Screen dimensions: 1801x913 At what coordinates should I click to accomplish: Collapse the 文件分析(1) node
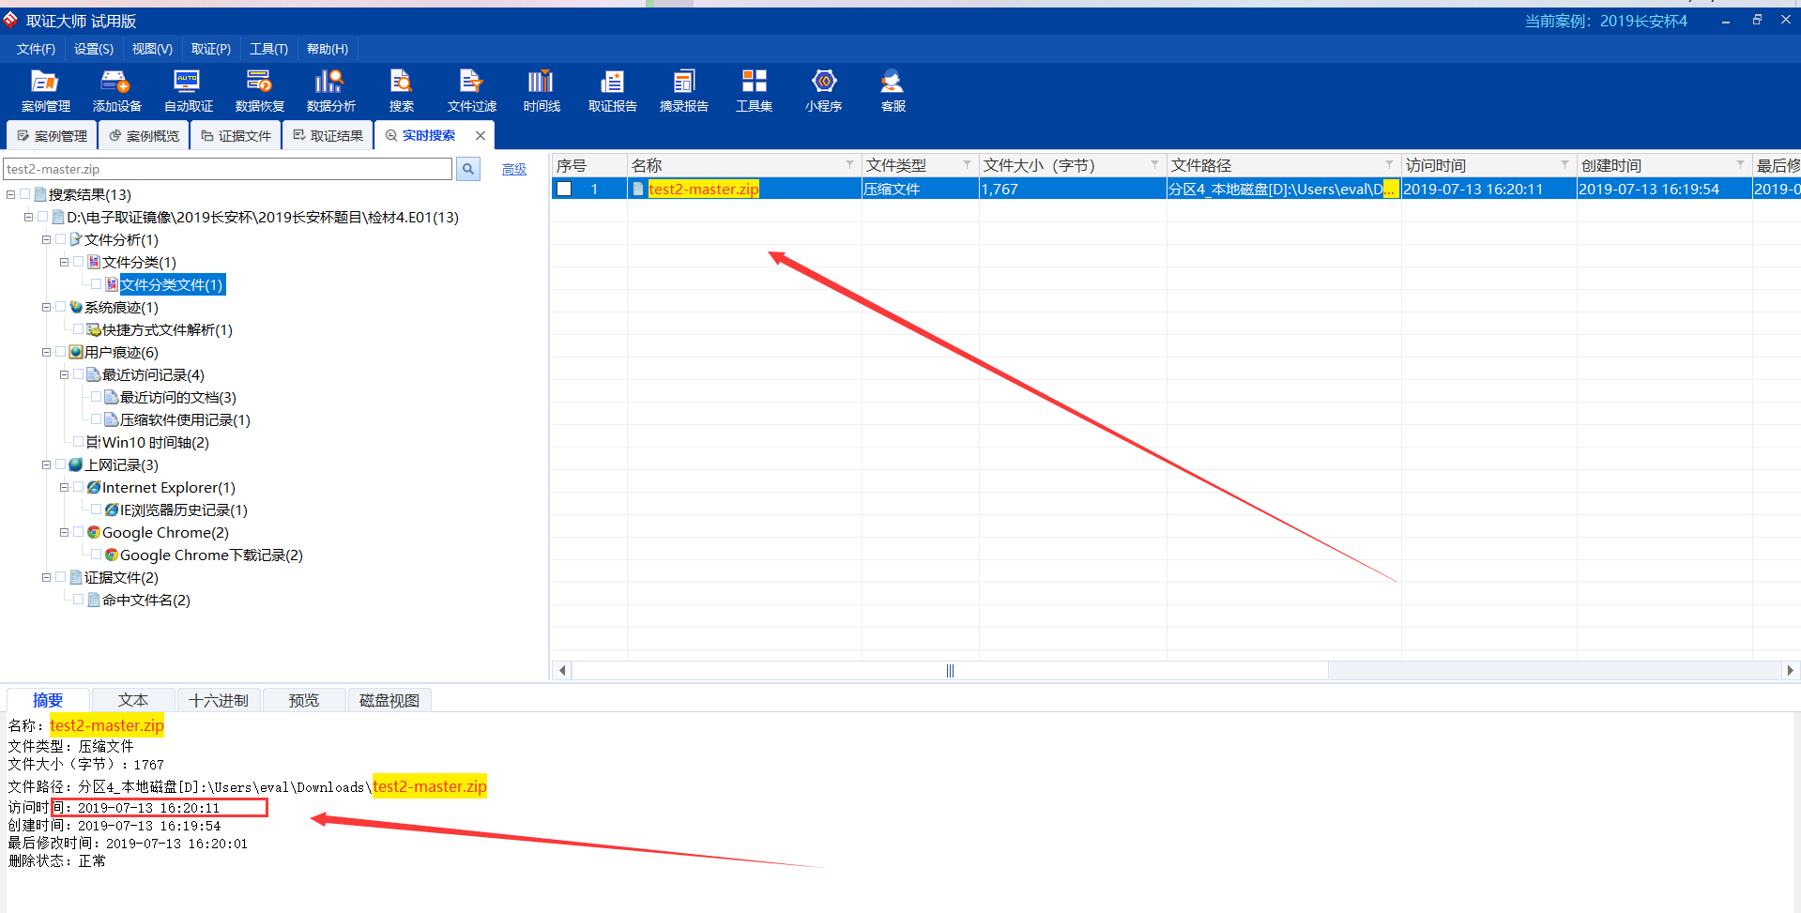[x=46, y=239]
